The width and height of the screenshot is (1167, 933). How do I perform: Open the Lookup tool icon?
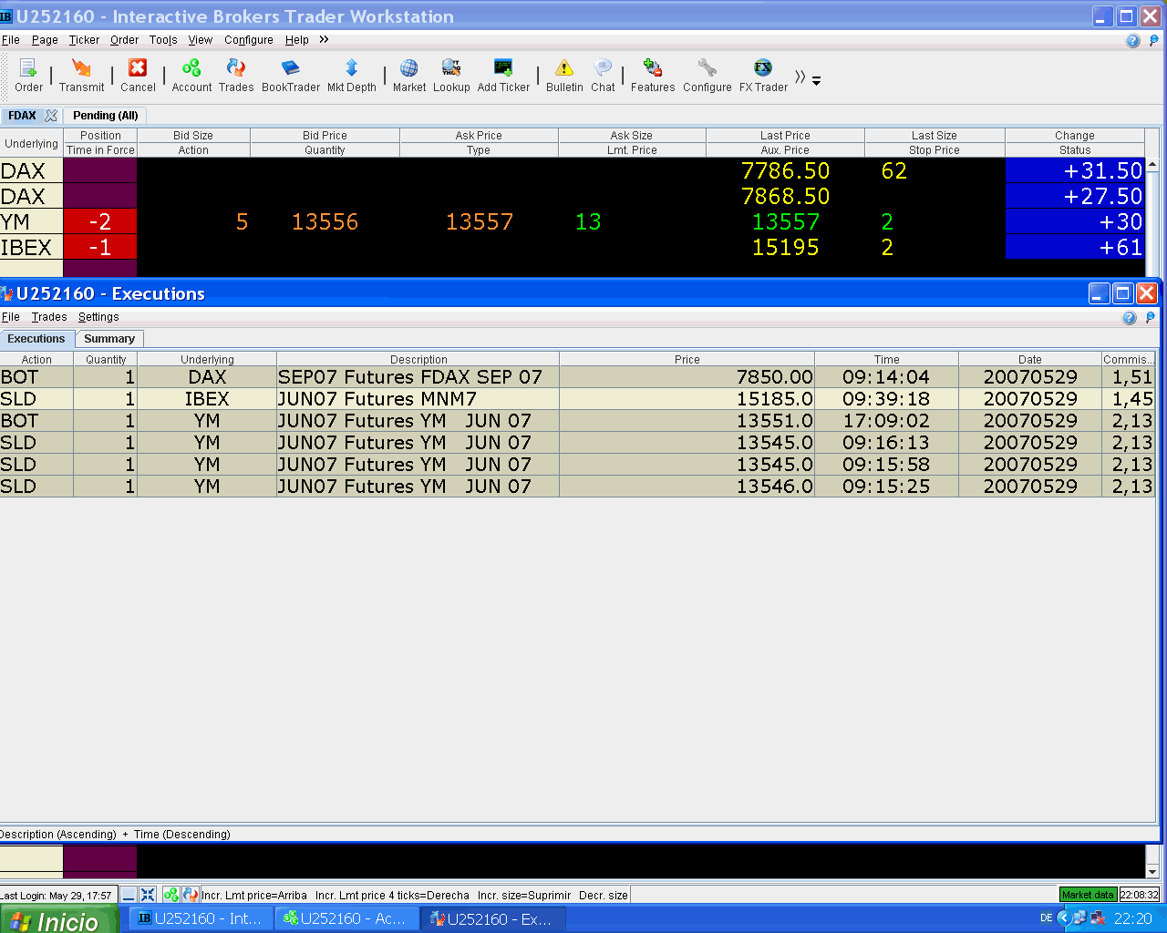451,76
